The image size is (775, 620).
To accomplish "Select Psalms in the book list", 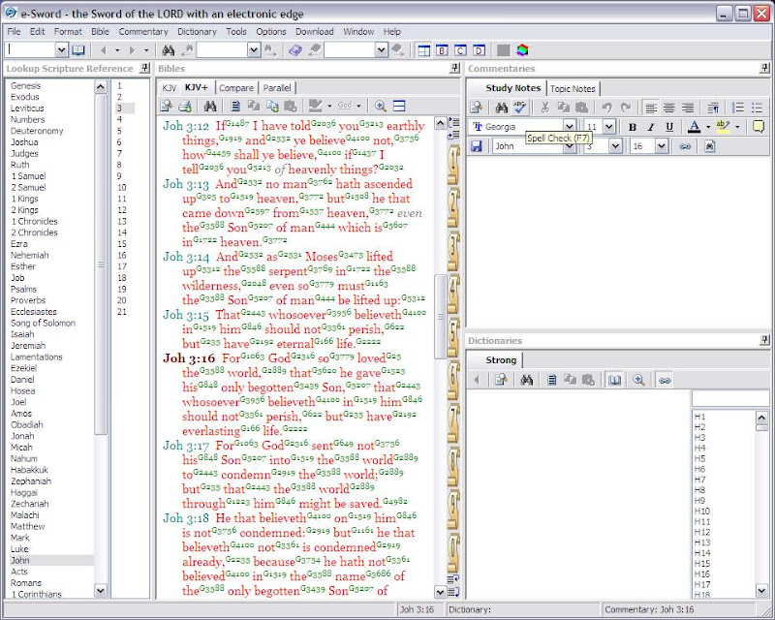I will (x=23, y=289).
